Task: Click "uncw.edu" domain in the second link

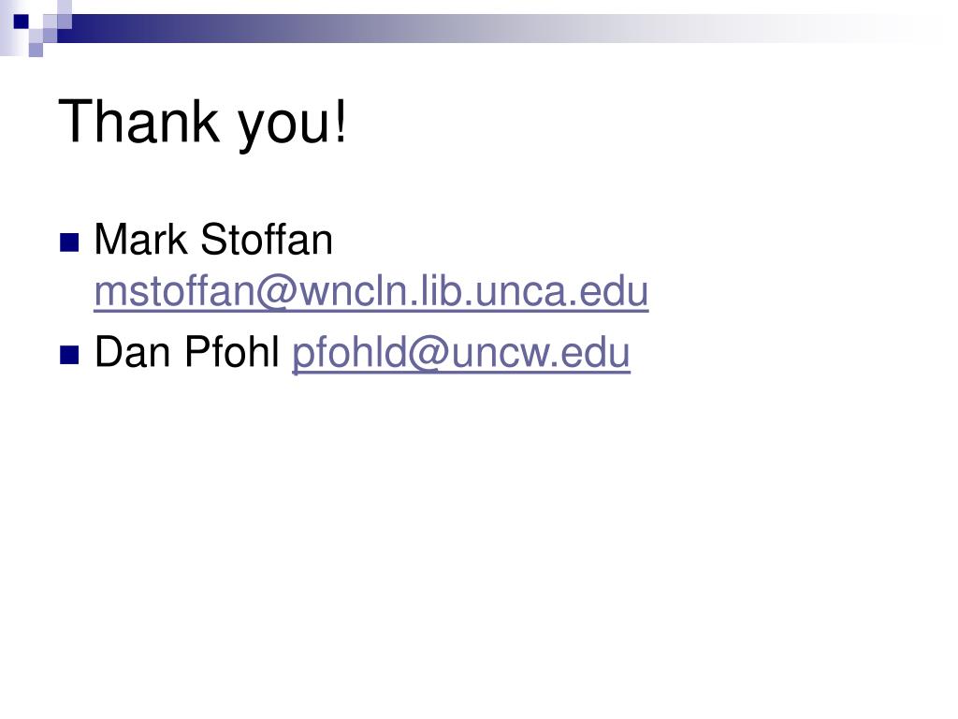Action: (x=542, y=353)
